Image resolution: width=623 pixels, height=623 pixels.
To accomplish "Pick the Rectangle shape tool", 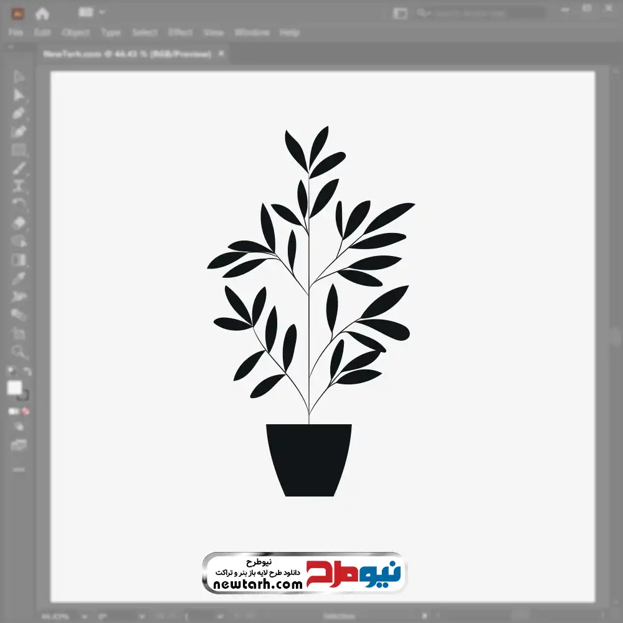I will point(19,150).
